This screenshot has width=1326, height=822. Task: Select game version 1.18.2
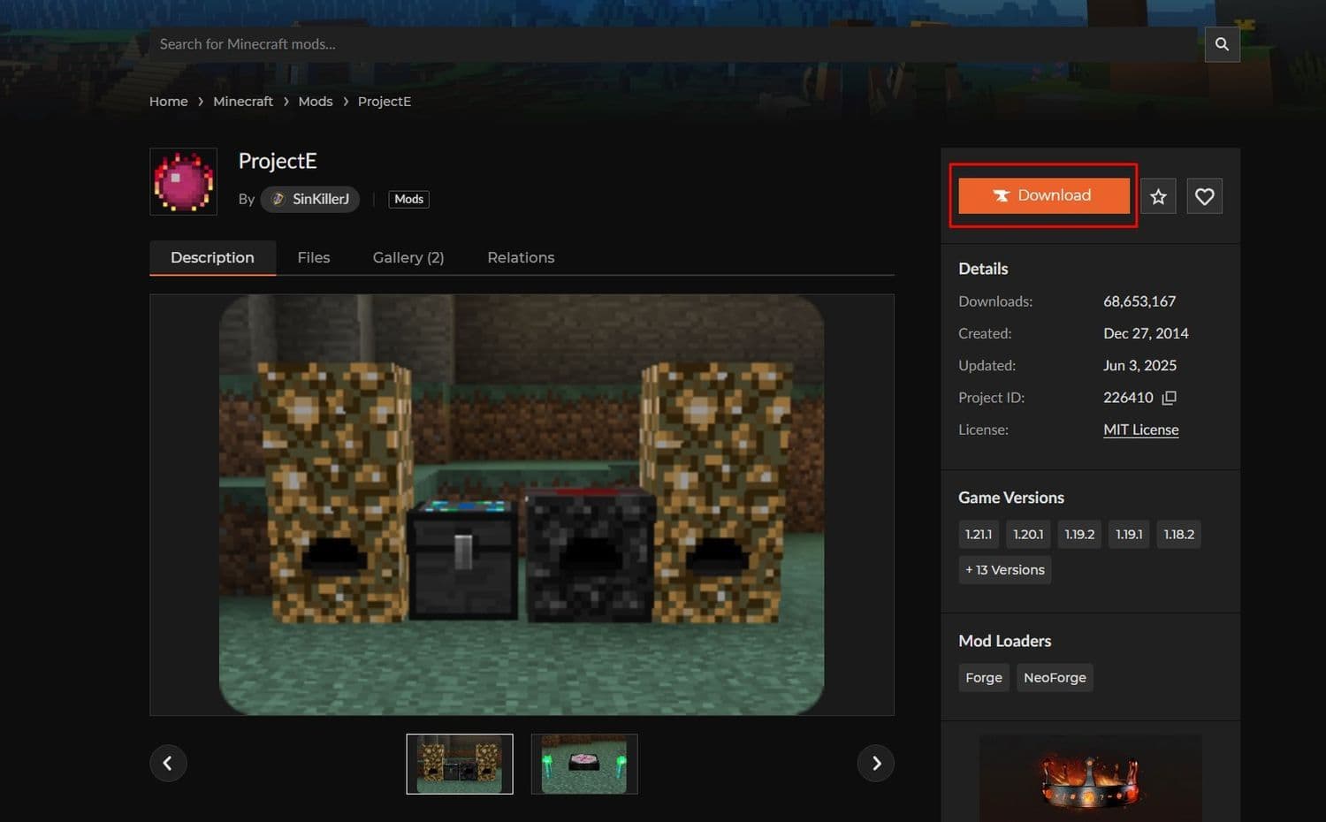(1178, 534)
